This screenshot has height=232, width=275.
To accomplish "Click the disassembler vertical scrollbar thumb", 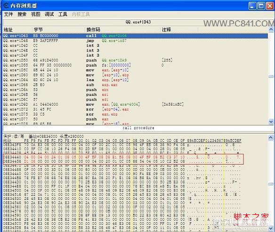I will 271,76.
